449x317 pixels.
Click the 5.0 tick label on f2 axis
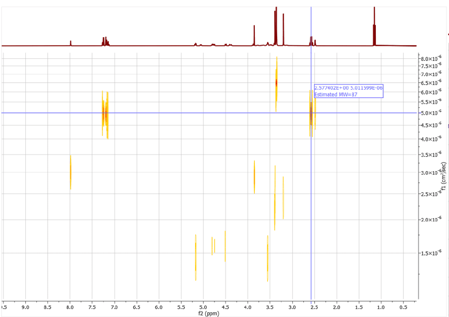203,307
